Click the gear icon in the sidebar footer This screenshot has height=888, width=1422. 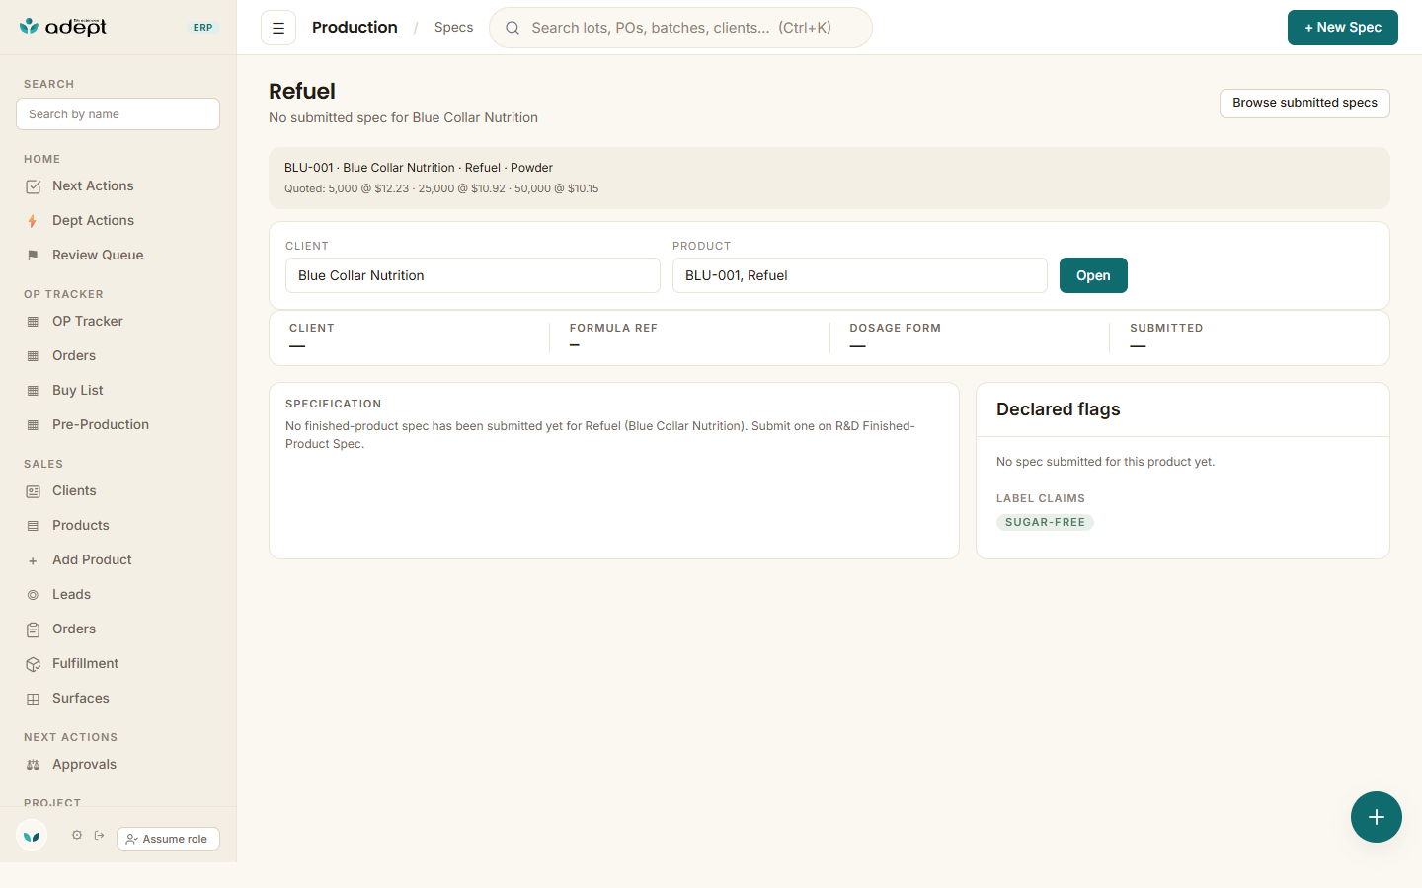pyautogui.click(x=77, y=835)
